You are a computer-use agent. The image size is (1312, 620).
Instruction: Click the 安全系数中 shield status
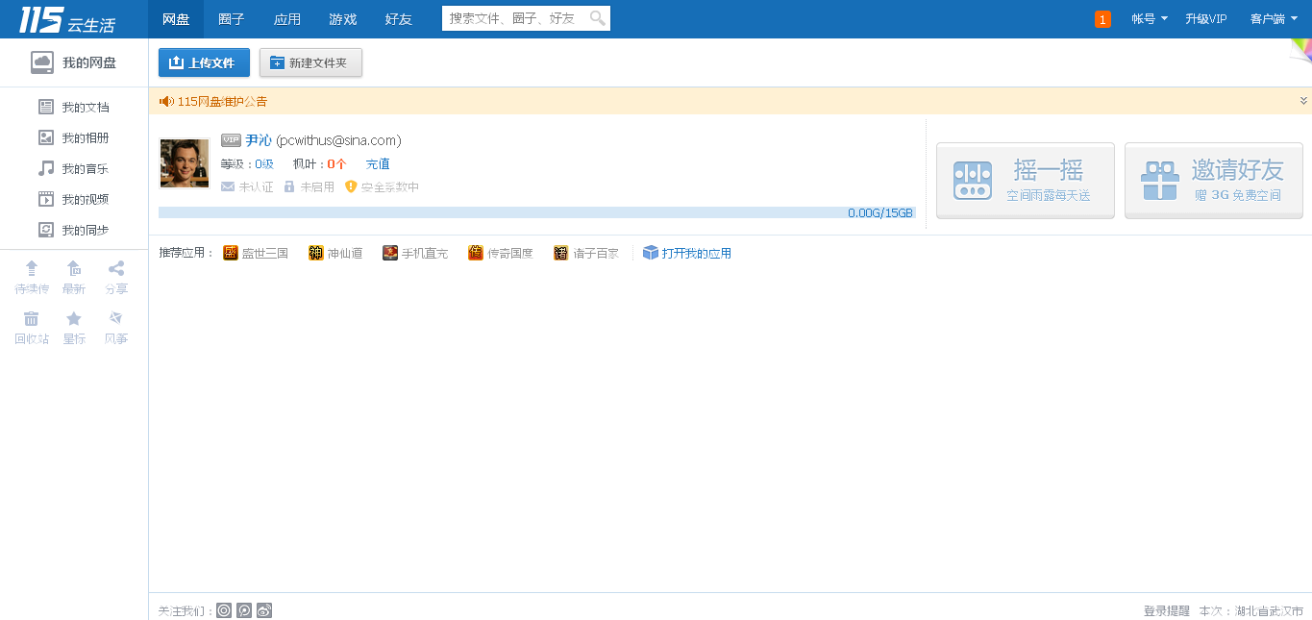click(x=383, y=187)
